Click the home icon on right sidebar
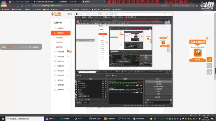 (209, 66)
